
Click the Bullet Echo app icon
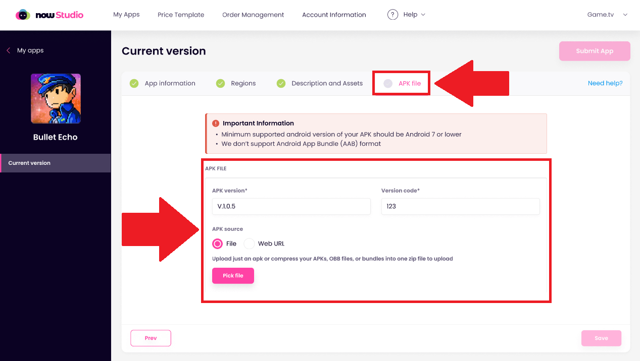56,99
